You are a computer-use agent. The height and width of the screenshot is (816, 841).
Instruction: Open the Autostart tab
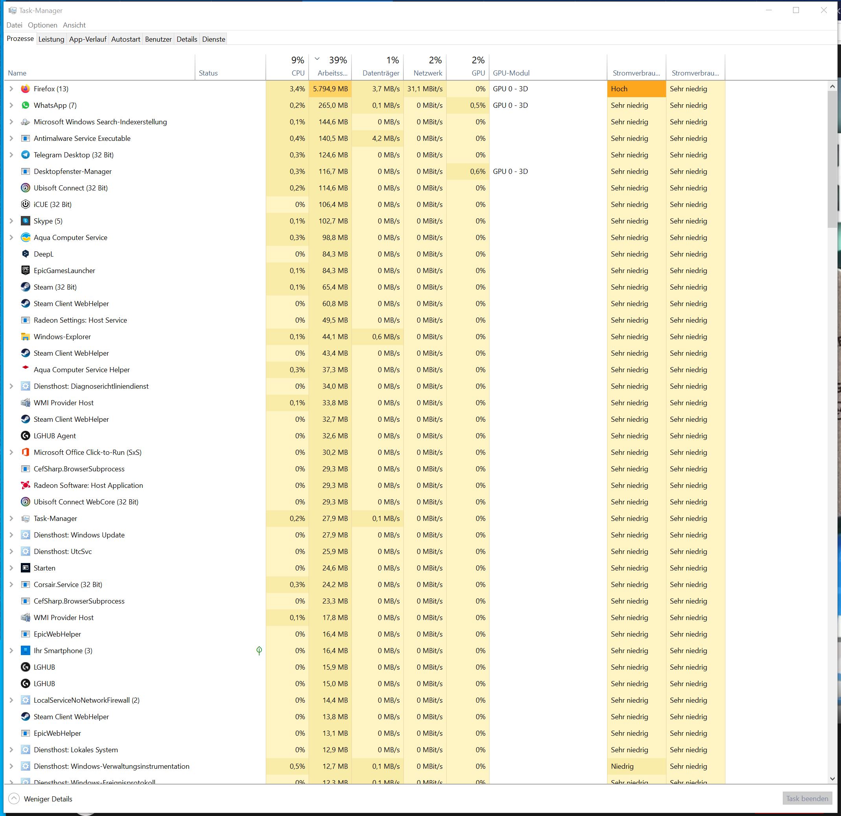[126, 39]
